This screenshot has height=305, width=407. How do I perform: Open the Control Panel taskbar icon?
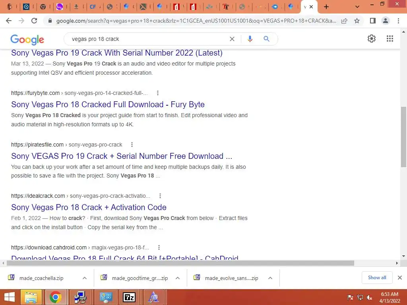106,297
